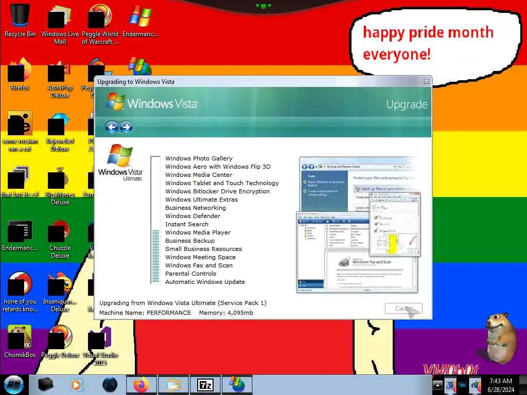Click 'Windows Tablet and Touch Technology' entry
The width and height of the screenshot is (527, 395).
(222, 183)
